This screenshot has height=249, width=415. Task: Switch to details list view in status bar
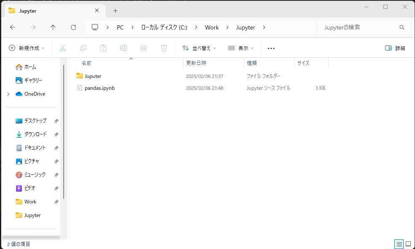399,244
